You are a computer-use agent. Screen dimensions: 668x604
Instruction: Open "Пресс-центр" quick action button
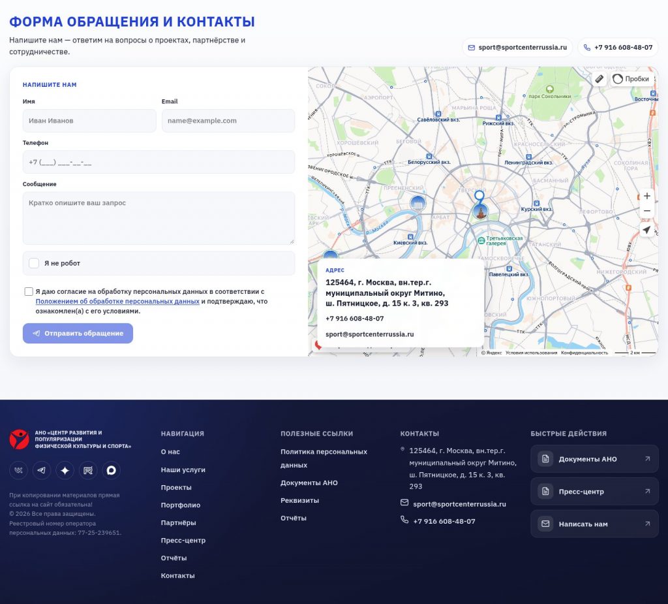594,492
